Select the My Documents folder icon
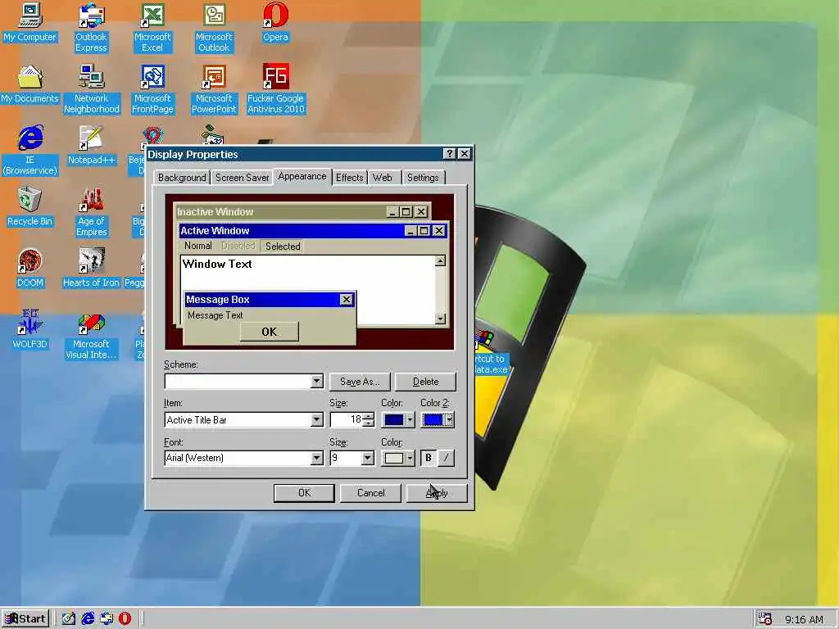 [30, 84]
